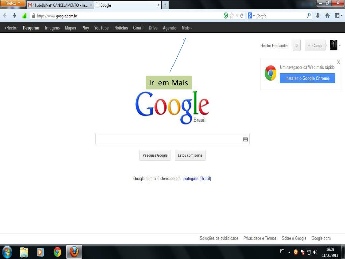Click the green checkmark safety icon
345x259 pixels.
226,16
